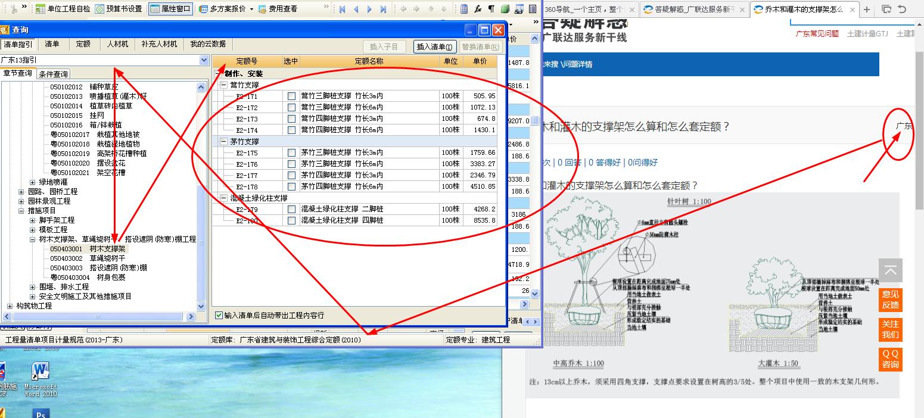Jump to first record navigation arrow
The width and height of the screenshot is (924, 418).
[x=342, y=9]
